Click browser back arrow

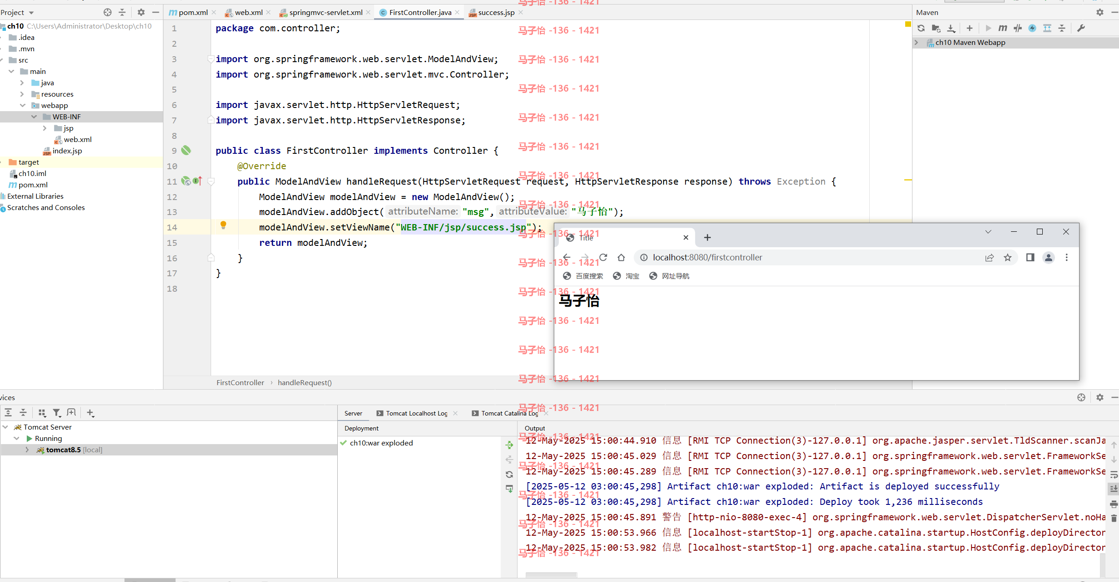coord(567,257)
